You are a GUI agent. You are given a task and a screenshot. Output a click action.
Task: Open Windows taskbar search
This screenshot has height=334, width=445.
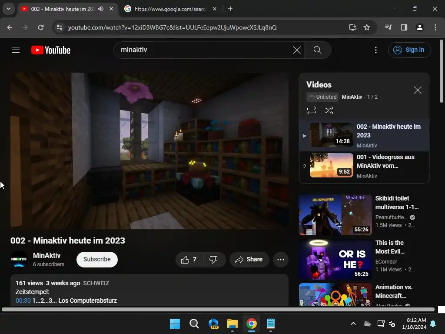194,324
